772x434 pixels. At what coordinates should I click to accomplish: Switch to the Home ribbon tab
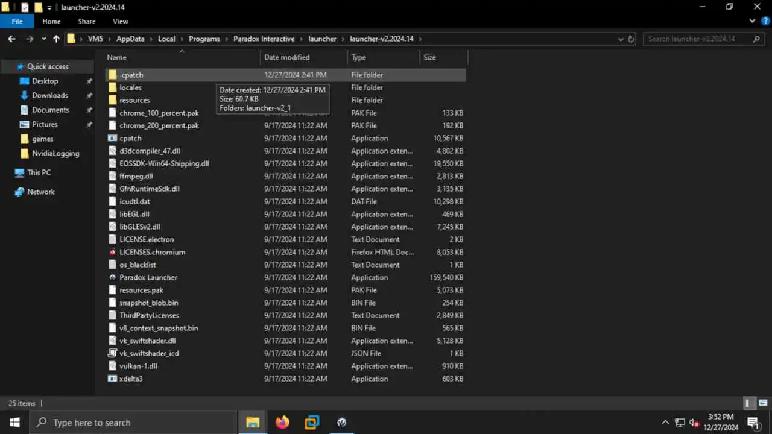[x=51, y=21]
